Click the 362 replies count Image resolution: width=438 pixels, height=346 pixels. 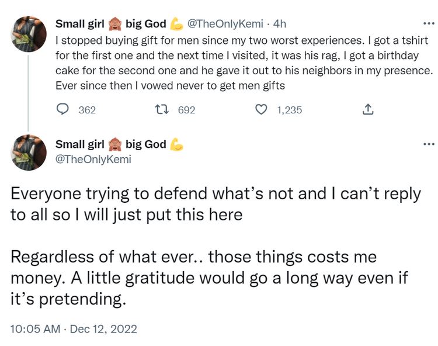pyautogui.click(x=87, y=110)
